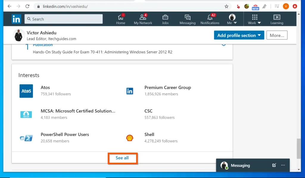This screenshot has height=178, width=305.
Task: Reload the page in the browser
Action: pos(27,6)
